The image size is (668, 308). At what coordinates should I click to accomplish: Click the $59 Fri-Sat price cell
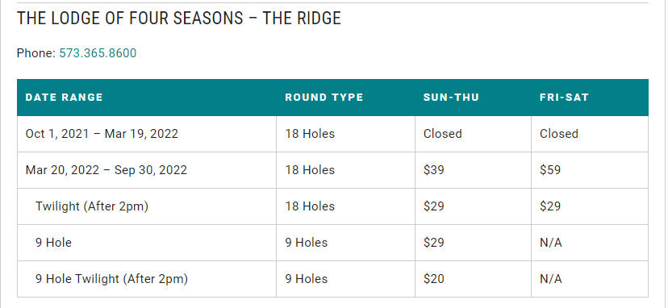[x=590, y=170]
